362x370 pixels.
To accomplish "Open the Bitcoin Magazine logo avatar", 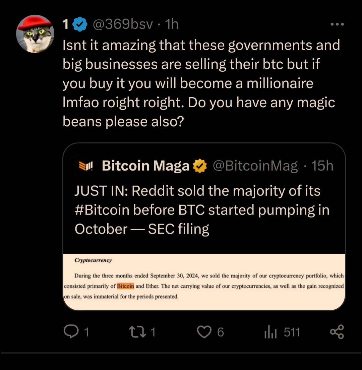I will (x=86, y=166).
